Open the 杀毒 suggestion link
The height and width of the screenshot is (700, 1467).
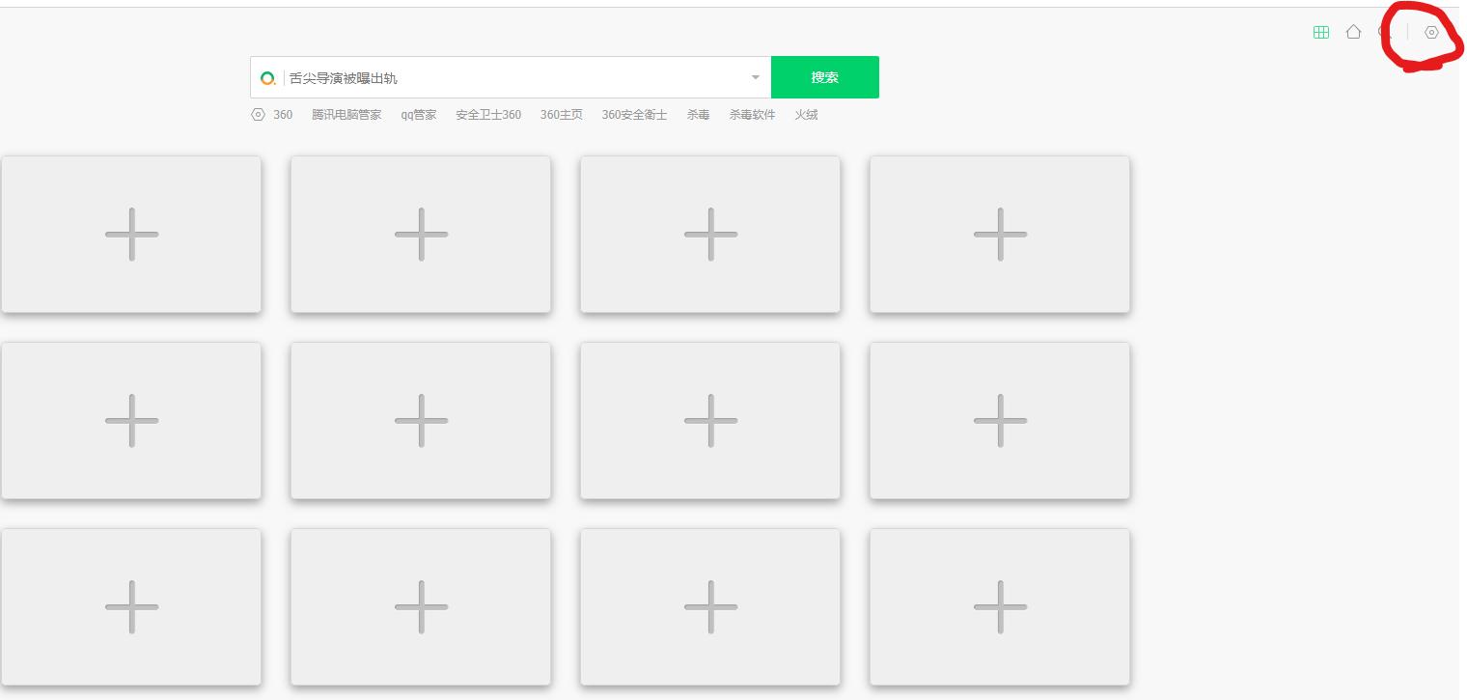tap(698, 114)
